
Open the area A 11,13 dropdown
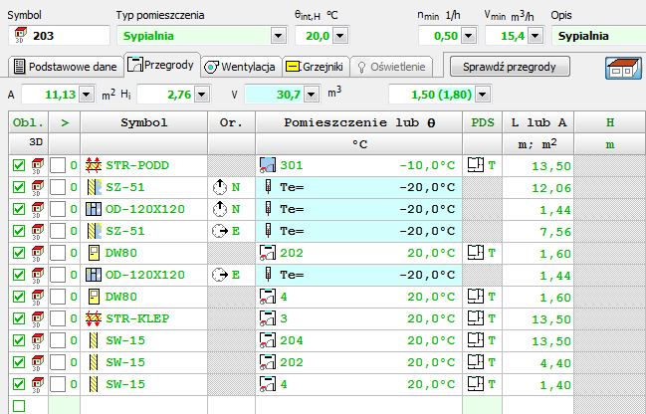(x=87, y=95)
